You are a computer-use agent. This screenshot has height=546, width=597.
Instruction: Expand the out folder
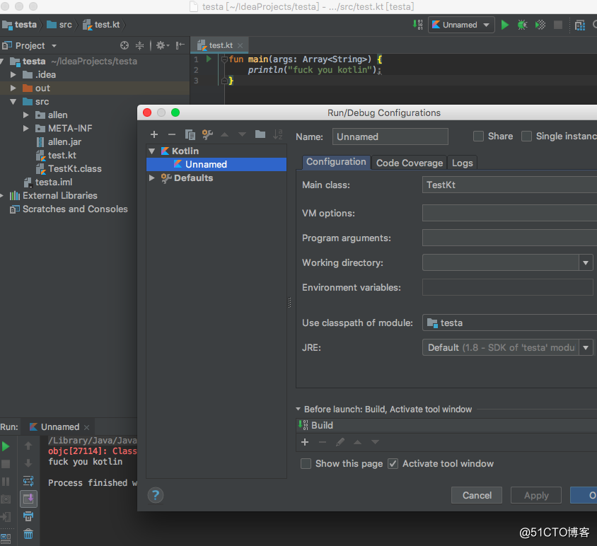(13, 88)
